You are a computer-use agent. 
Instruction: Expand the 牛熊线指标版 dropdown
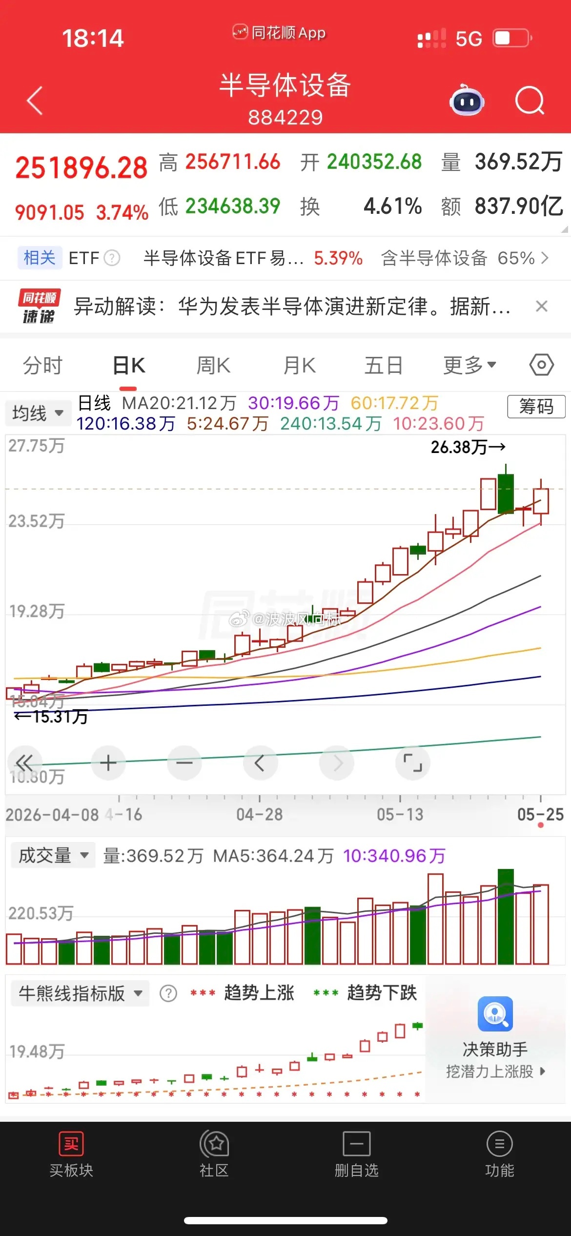[x=80, y=993]
